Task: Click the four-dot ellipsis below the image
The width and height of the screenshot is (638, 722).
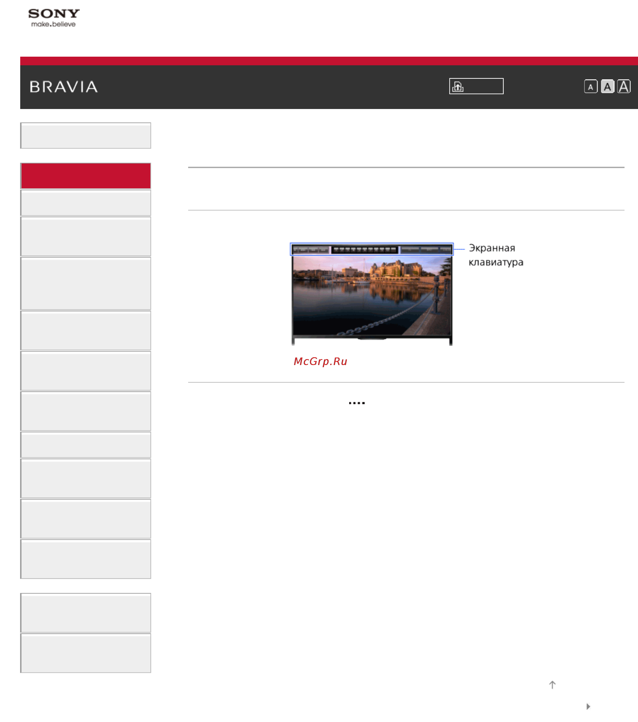Action: pyautogui.click(x=357, y=403)
